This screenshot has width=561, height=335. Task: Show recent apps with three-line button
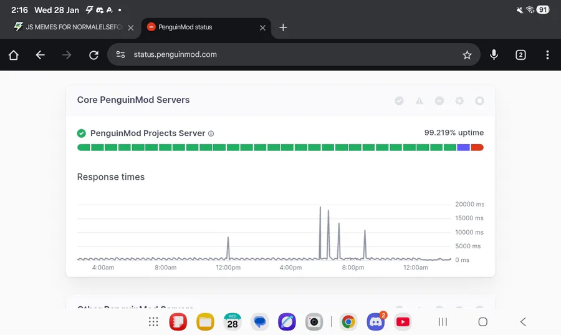443,322
